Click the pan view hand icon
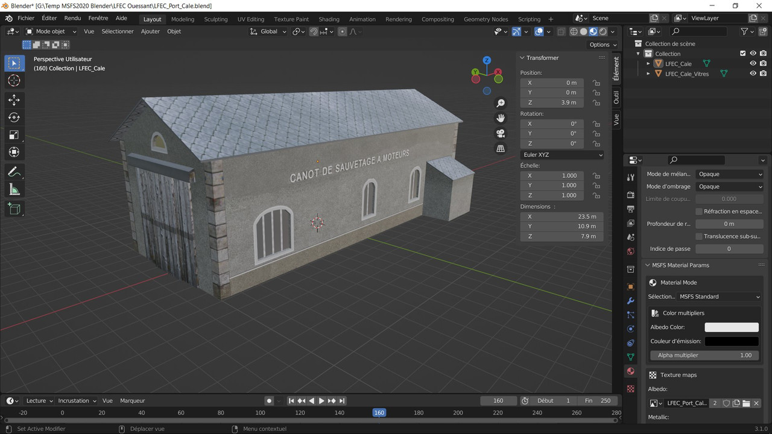The height and width of the screenshot is (434, 772). [x=501, y=118]
